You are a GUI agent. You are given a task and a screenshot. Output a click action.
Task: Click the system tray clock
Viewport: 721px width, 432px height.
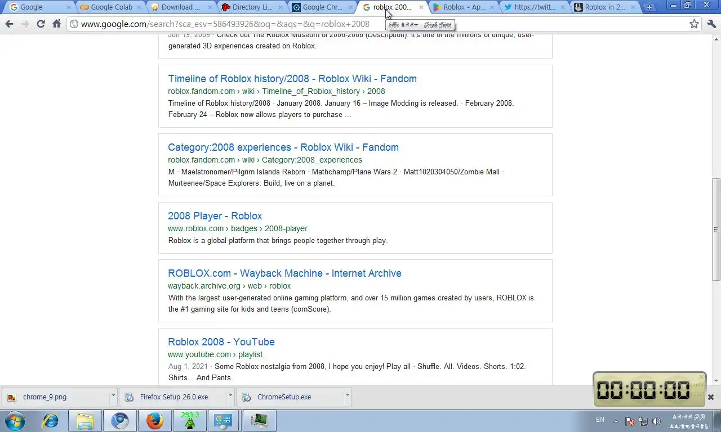[x=688, y=421]
